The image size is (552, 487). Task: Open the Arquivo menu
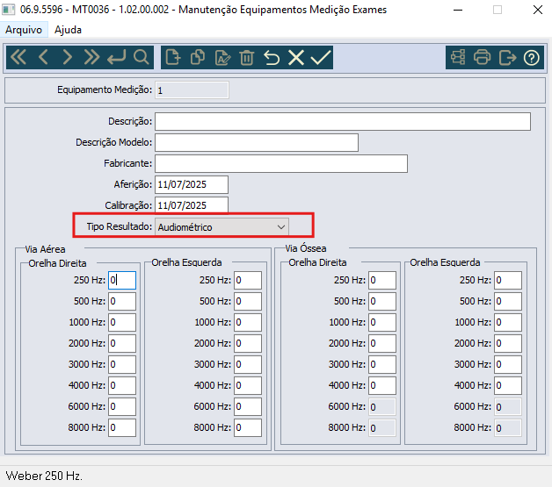[x=24, y=30]
